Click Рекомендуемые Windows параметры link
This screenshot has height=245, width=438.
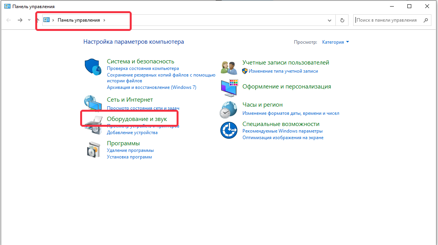pos(282,131)
